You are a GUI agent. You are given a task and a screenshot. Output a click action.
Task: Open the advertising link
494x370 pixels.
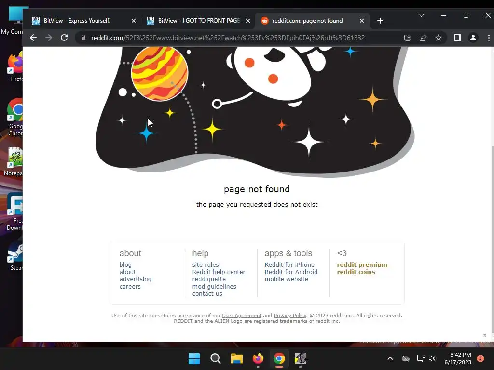135,279
